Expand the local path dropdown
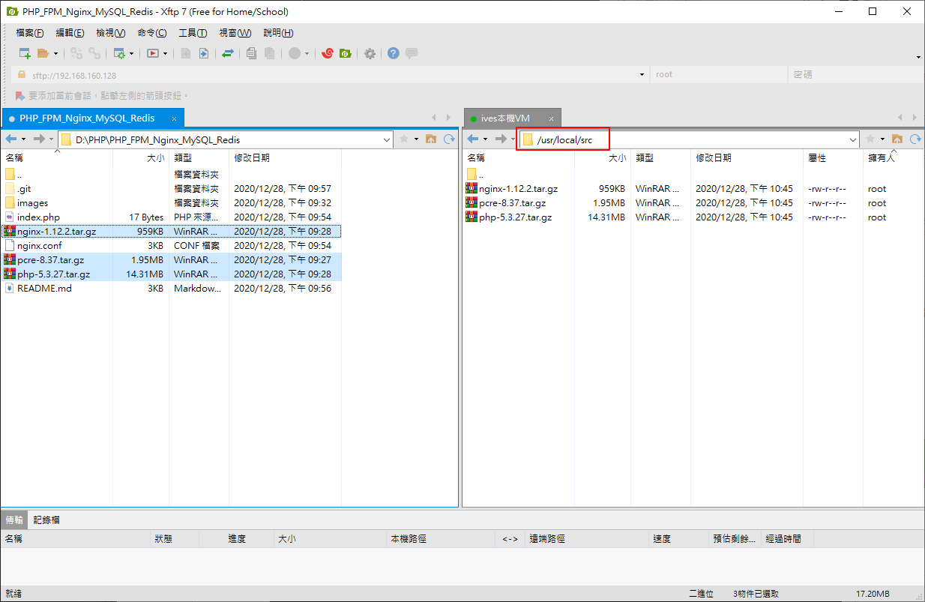Screen dimensions: 925x602 point(387,139)
